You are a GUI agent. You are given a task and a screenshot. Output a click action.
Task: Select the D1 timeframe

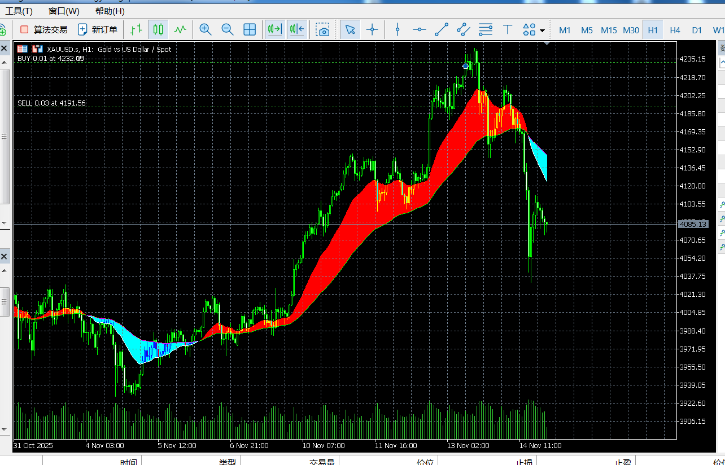[x=697, y=30]
